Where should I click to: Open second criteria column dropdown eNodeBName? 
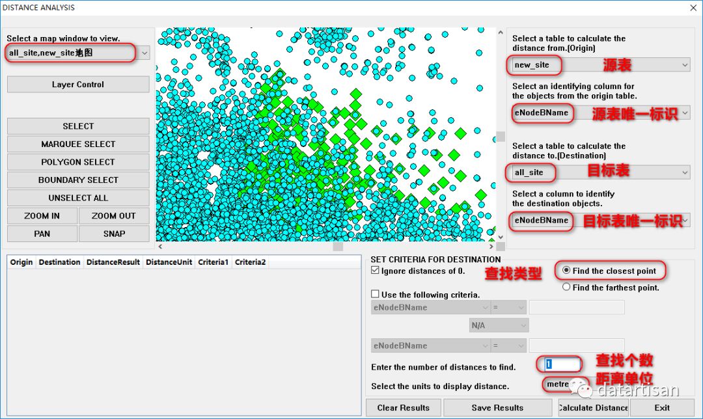point(430,346)
